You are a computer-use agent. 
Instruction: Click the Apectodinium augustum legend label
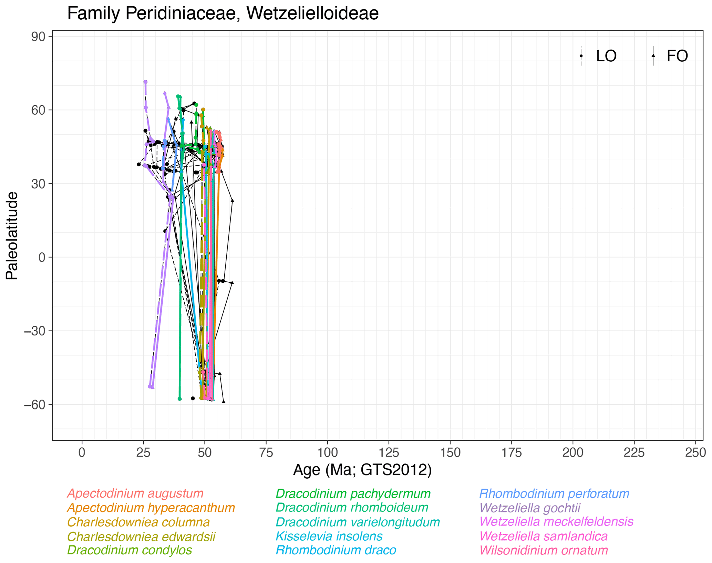(x=135, y=493)
